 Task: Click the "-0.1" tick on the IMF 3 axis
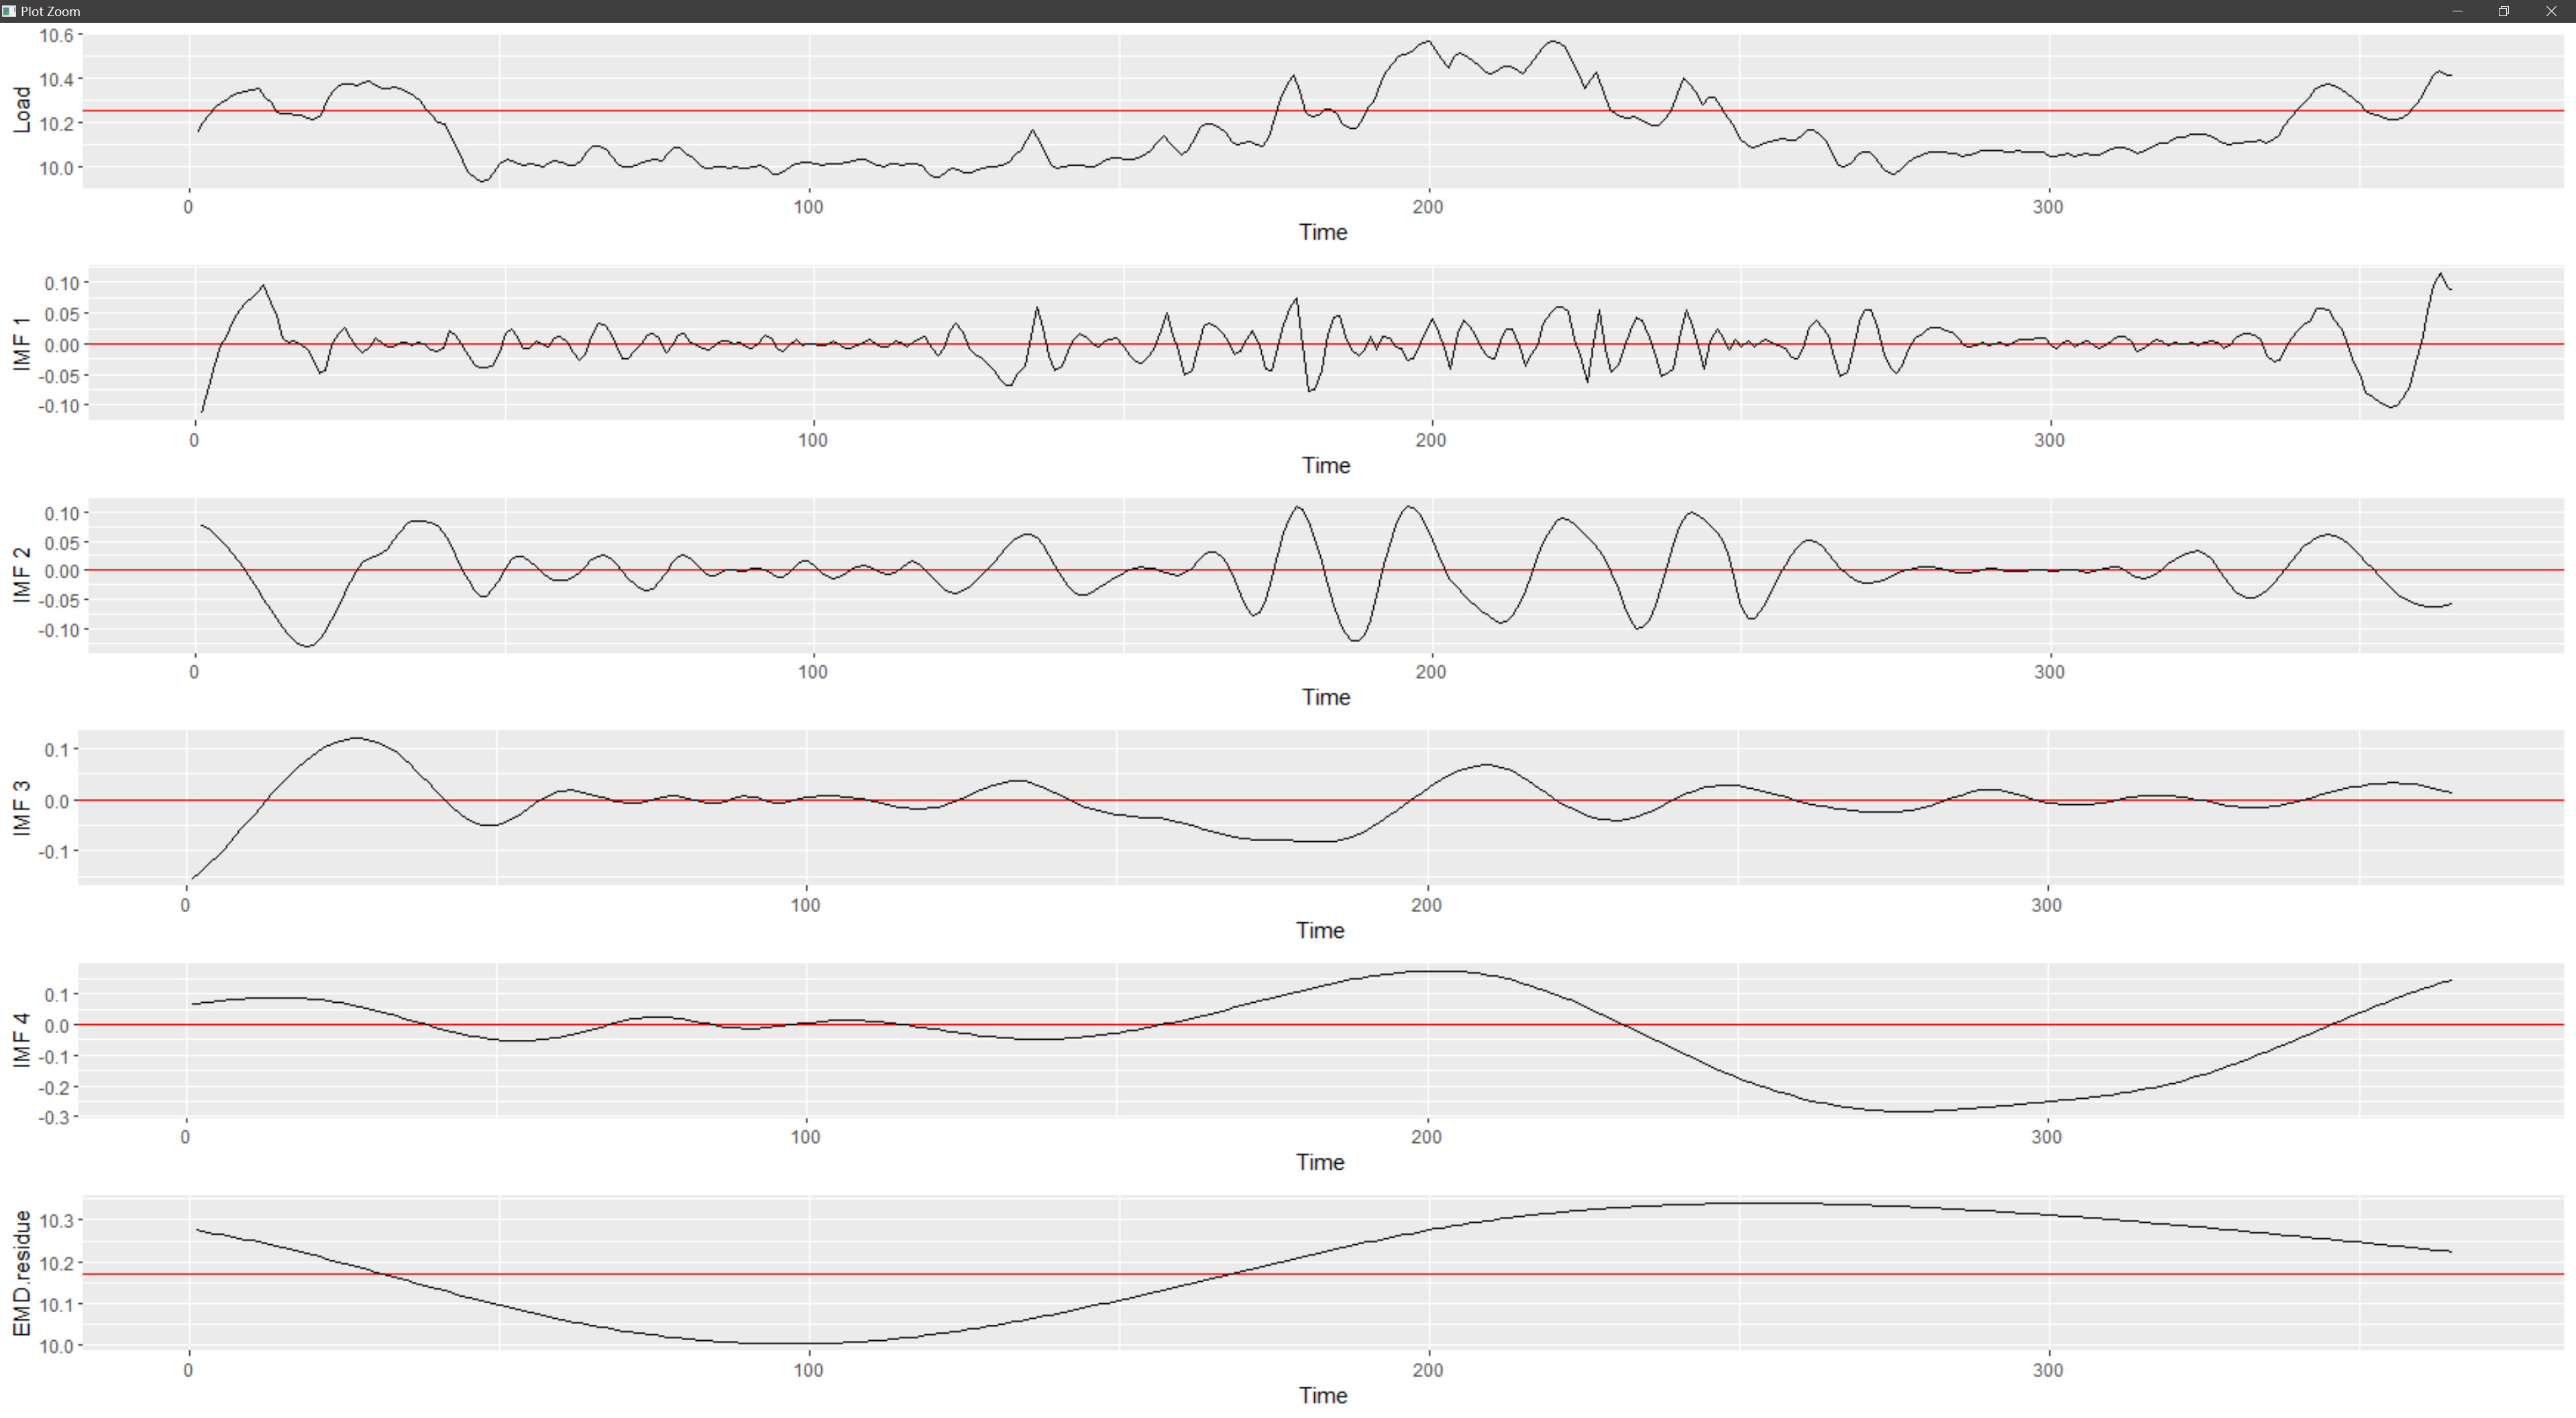point(53,852)
